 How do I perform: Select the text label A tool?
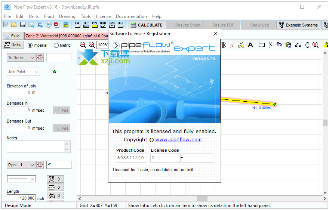click(x=250, y=45)
